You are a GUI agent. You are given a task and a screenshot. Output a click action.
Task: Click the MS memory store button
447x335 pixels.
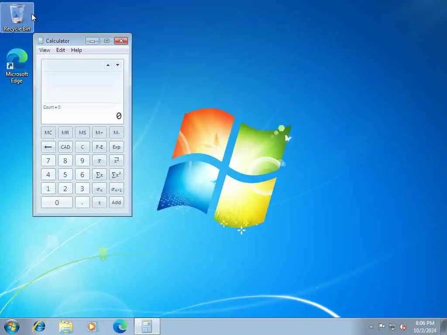[x=83, y=133]
